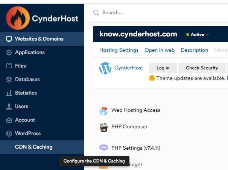
Task: Click the Databases stack icon
Action: point(9,80)
